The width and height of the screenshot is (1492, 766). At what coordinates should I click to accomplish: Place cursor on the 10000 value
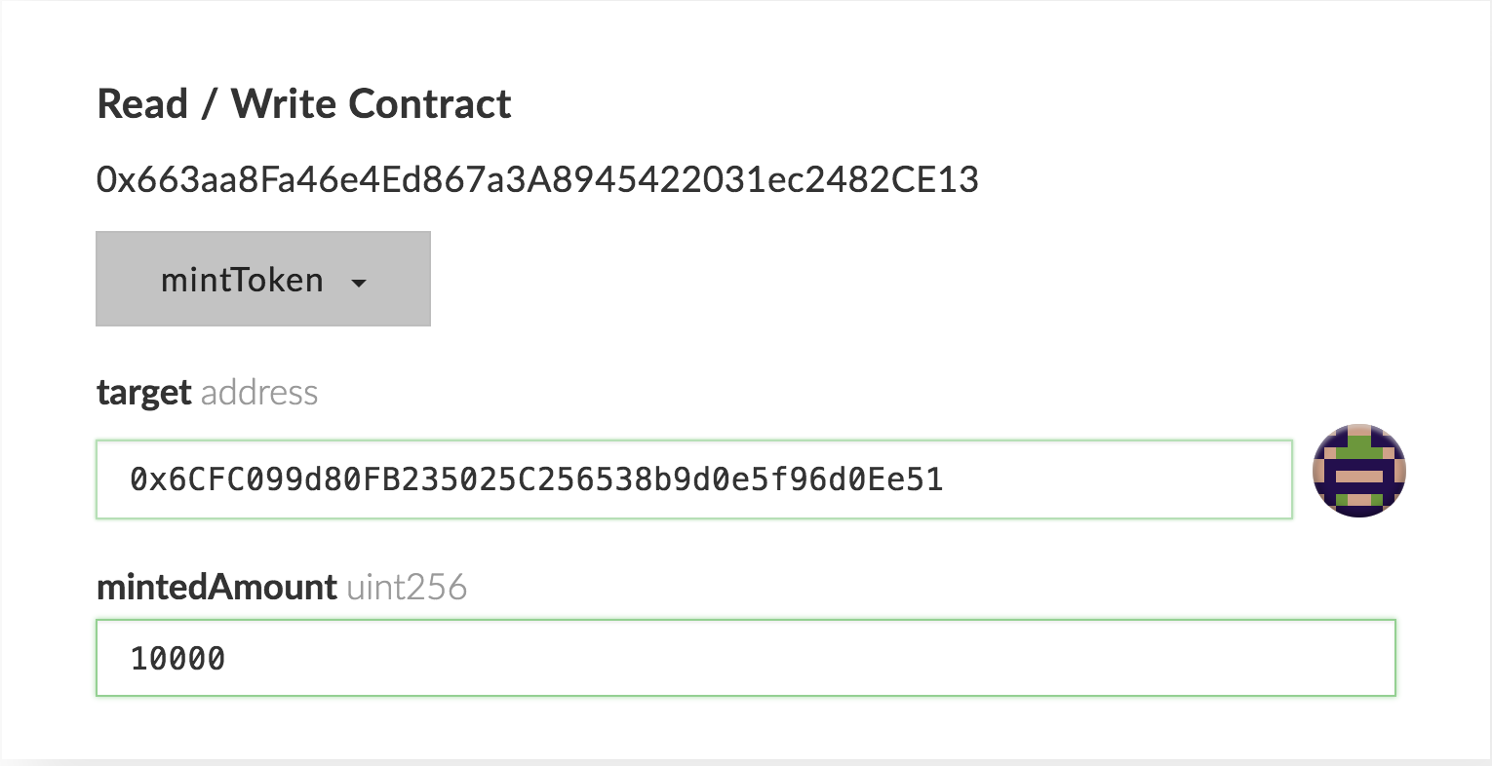coord(177,659)
